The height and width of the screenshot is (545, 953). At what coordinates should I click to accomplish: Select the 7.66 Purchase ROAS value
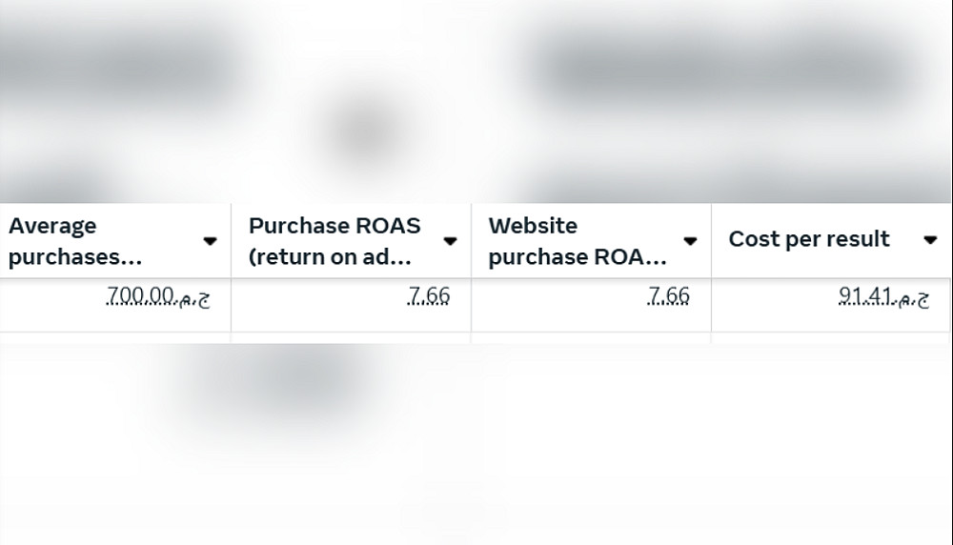pos(428,297)
